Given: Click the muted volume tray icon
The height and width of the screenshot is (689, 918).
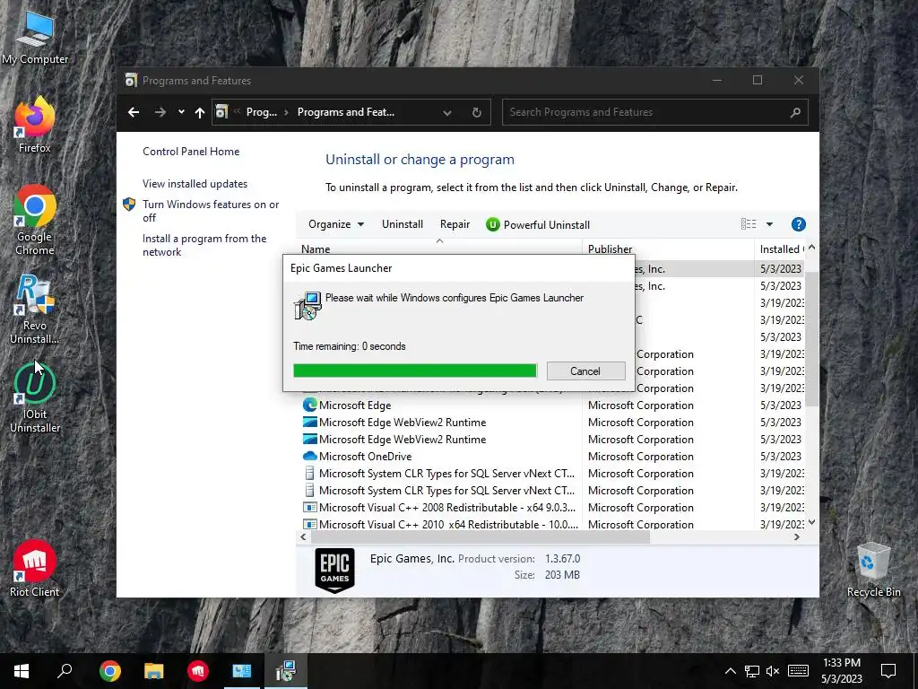Looking at the screenshot, I should [x=773, y=671].
